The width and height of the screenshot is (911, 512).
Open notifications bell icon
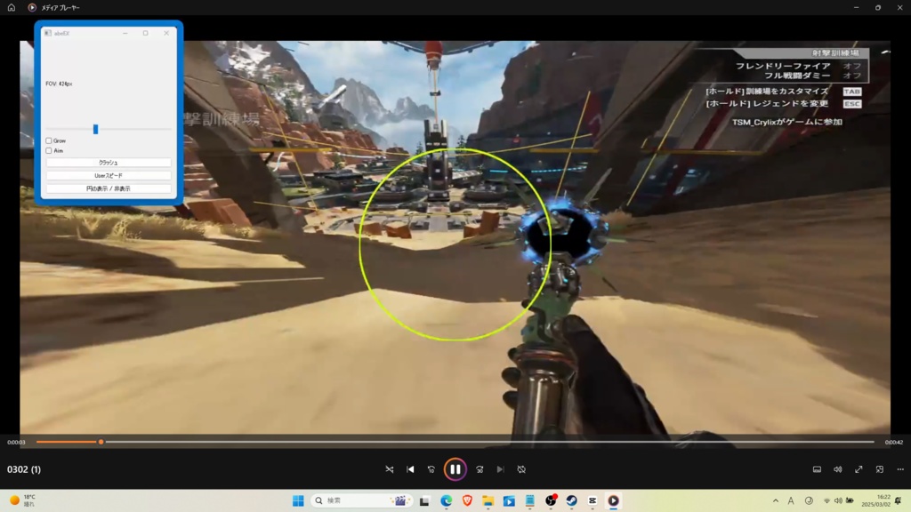pos(899,500)
